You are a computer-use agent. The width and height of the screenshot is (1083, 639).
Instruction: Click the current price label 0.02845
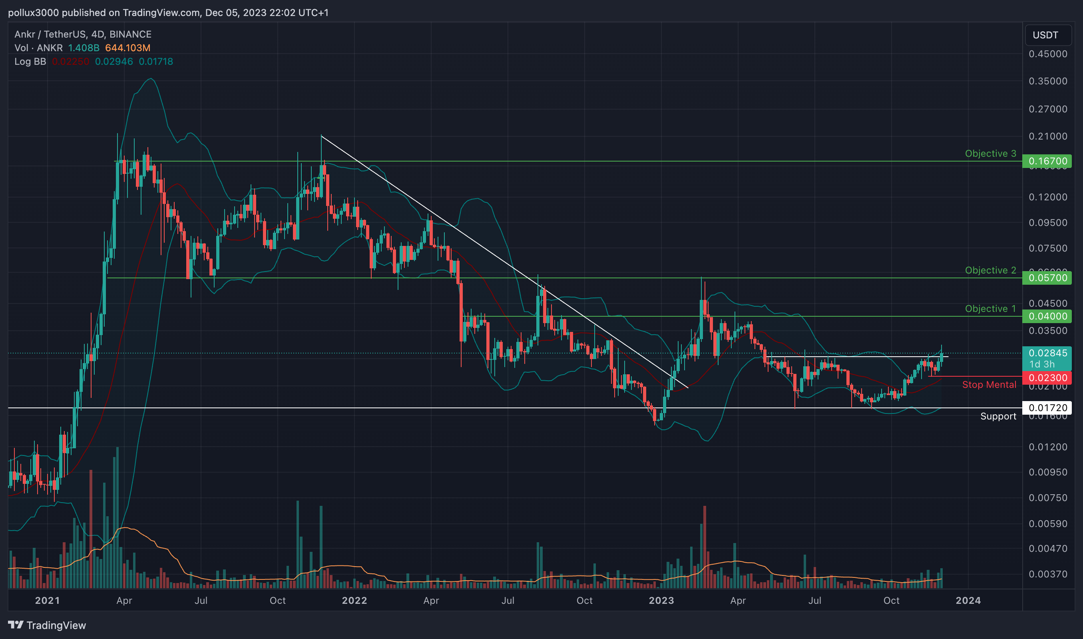tap(1047, 353)
